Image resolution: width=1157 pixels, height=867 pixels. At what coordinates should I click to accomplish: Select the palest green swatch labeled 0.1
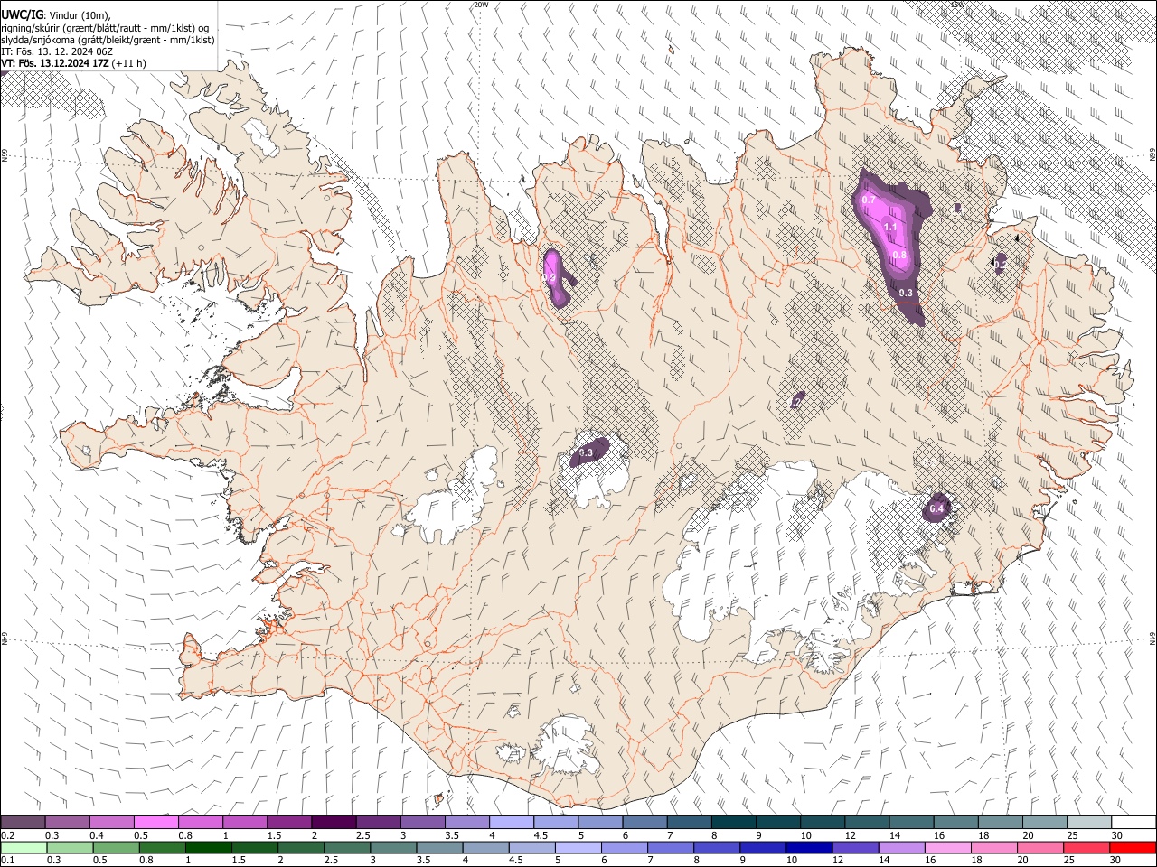click(24, 847)
